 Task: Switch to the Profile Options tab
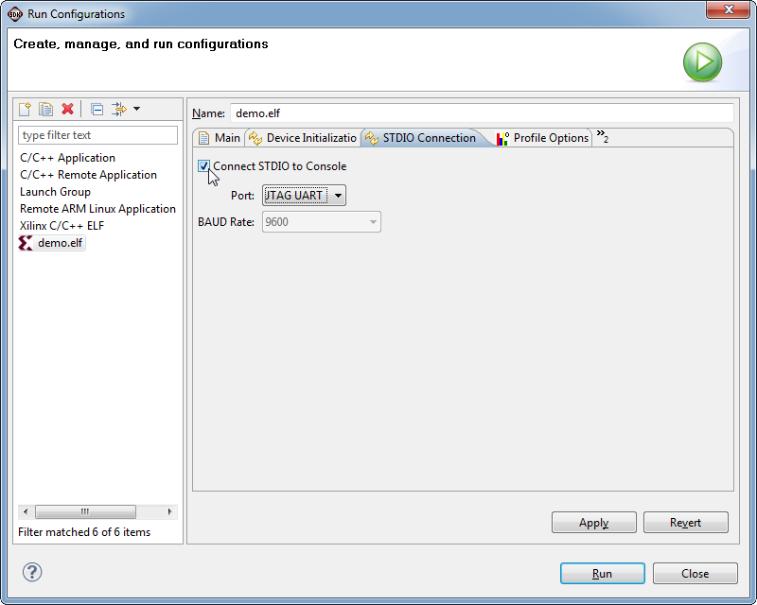tap(542, 138)
